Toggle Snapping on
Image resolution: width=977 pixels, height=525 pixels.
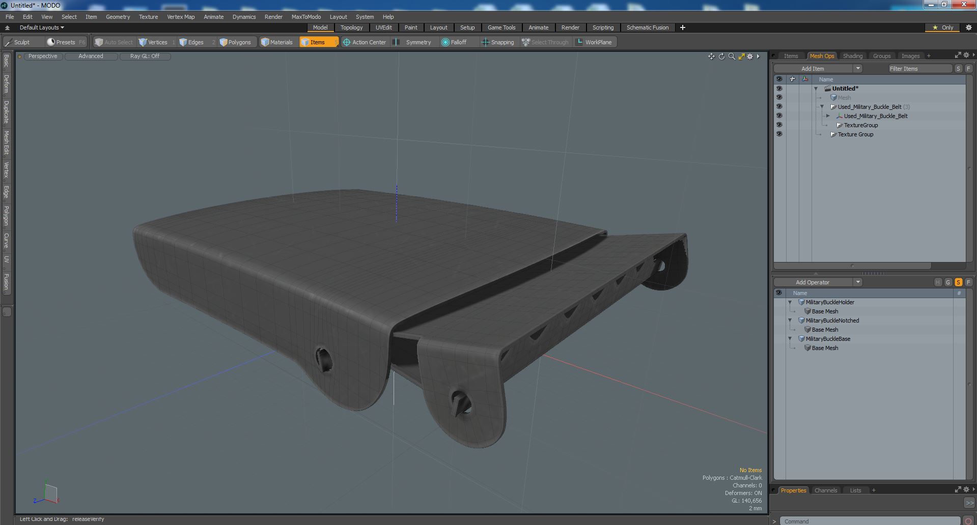point(498,42)
